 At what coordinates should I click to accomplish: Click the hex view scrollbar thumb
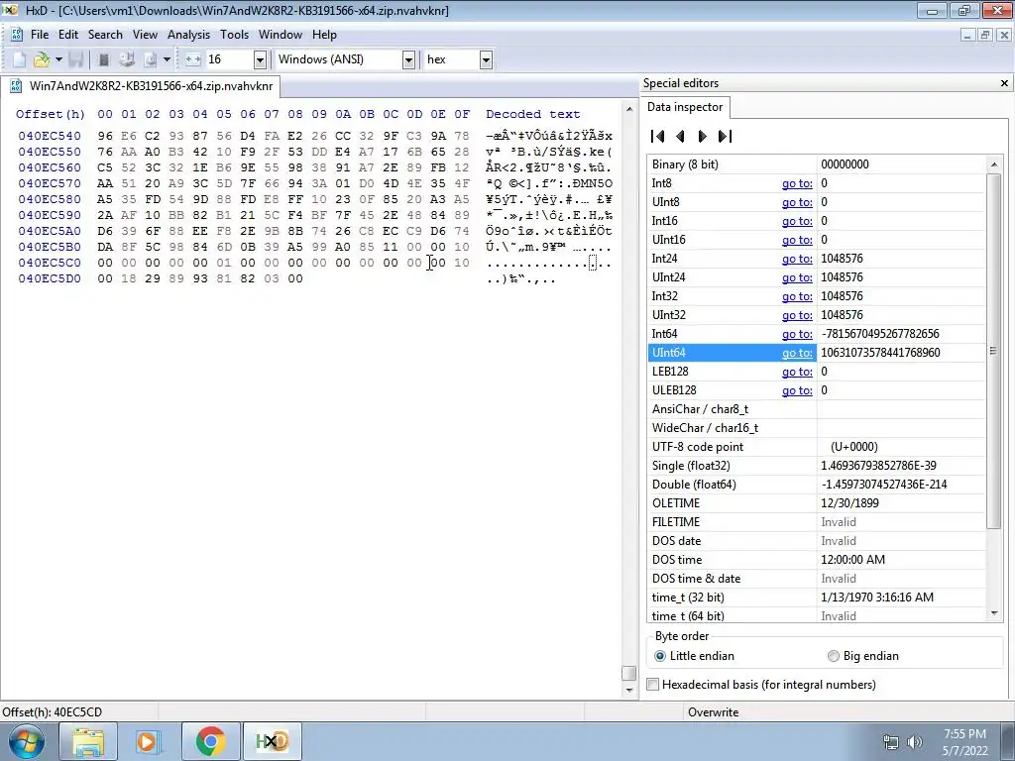(x=629, y=673)
